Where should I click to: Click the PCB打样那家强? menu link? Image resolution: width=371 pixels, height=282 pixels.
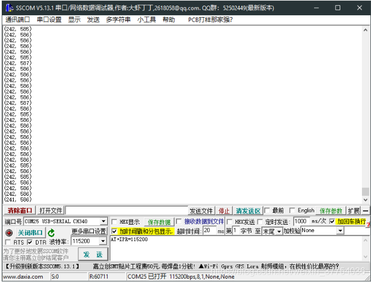(x=211, y=20)
